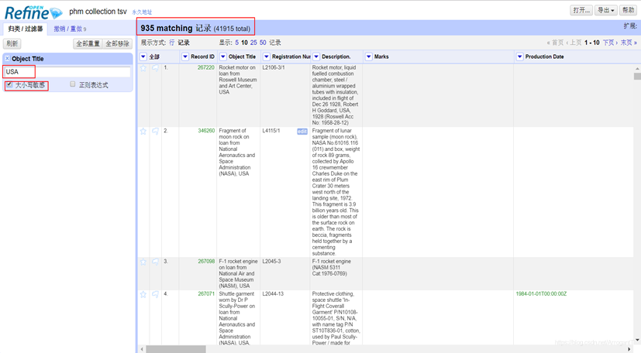Viewport: 641px width, 353px height.
Task: Open the 全部 column dropdown menu
Action: click(143, 57)
